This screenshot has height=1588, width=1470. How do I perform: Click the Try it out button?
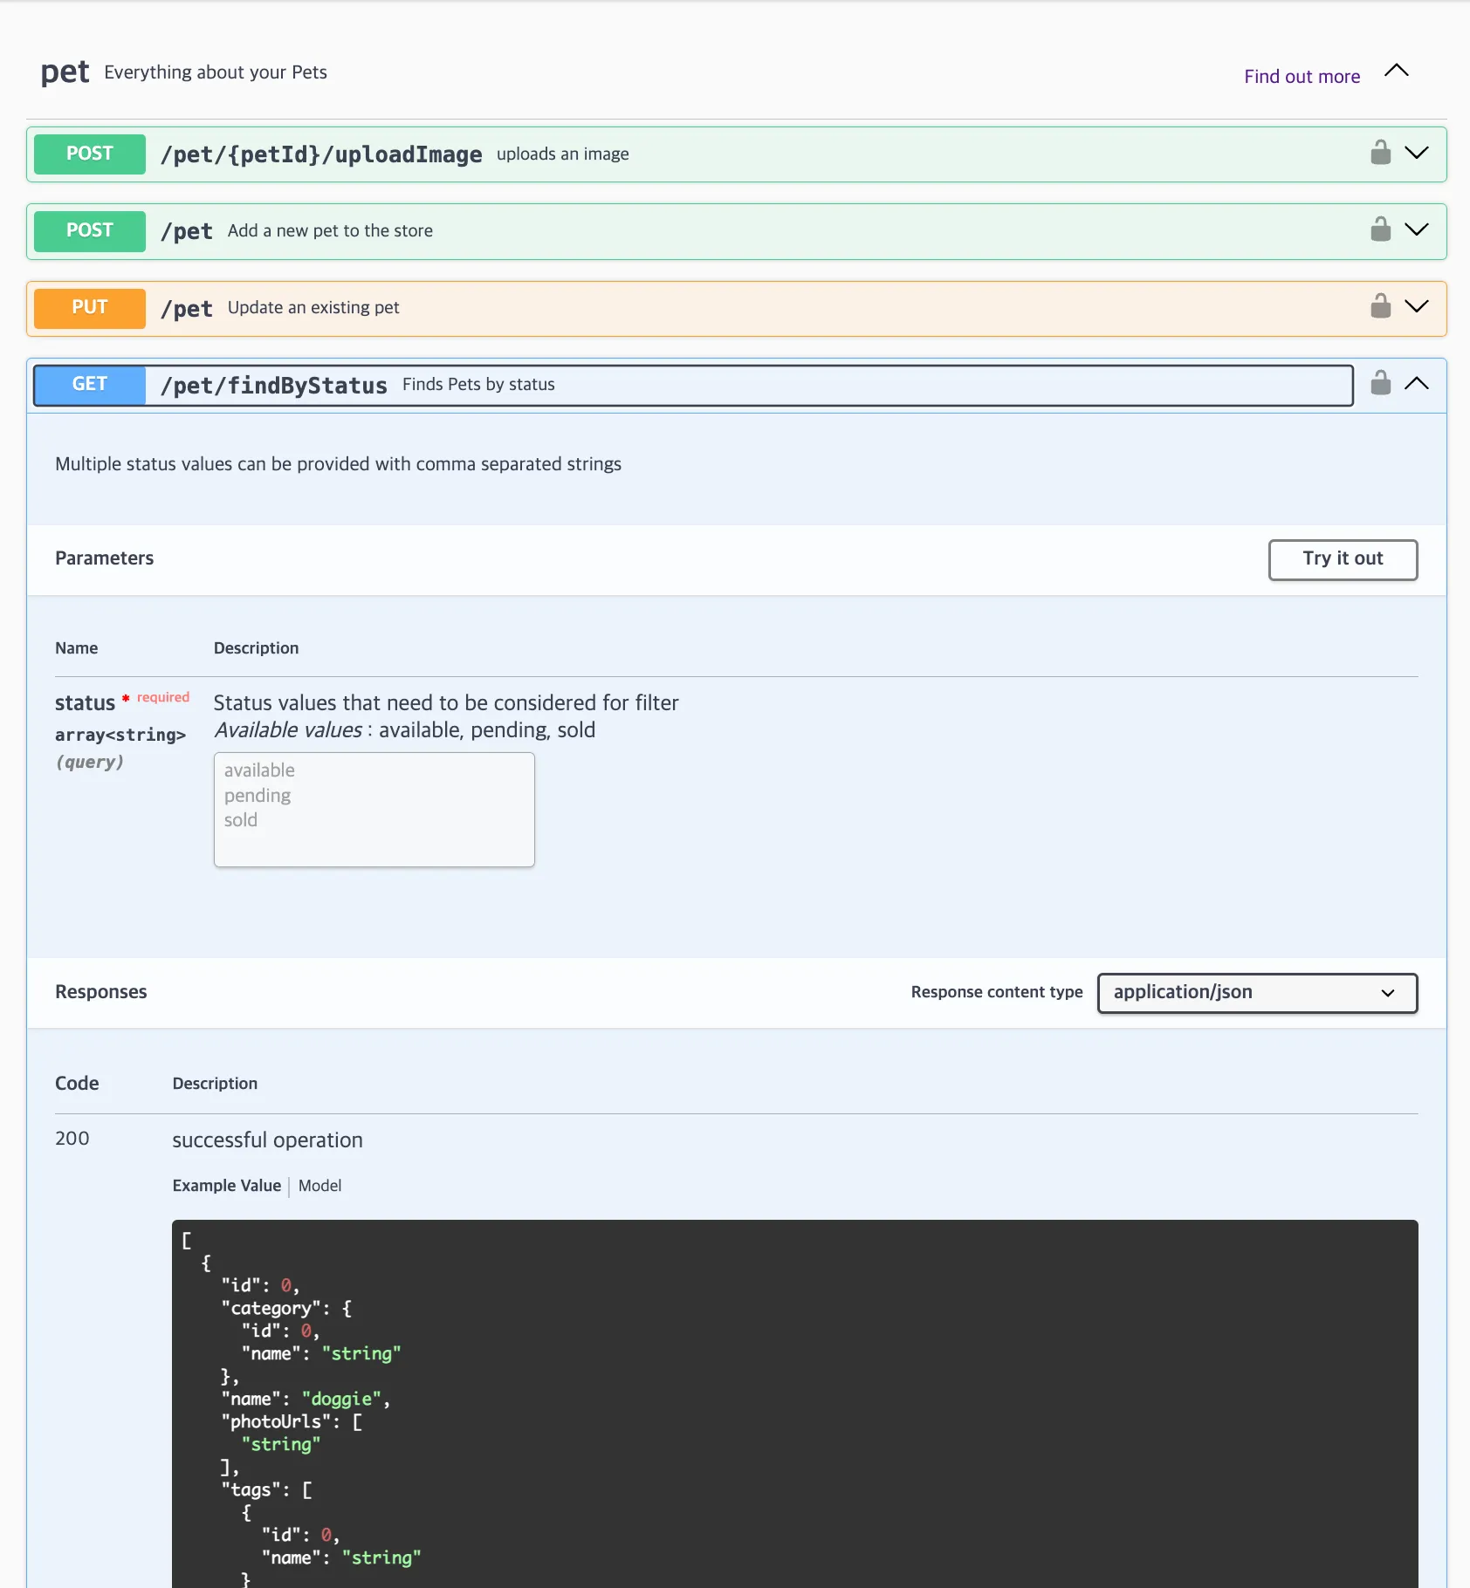[x=1343, y=559]
